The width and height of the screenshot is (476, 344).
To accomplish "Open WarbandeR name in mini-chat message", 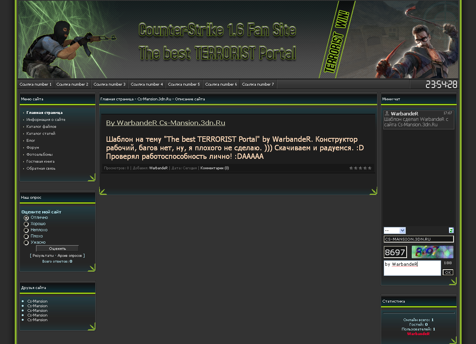I will click(404, 114).
